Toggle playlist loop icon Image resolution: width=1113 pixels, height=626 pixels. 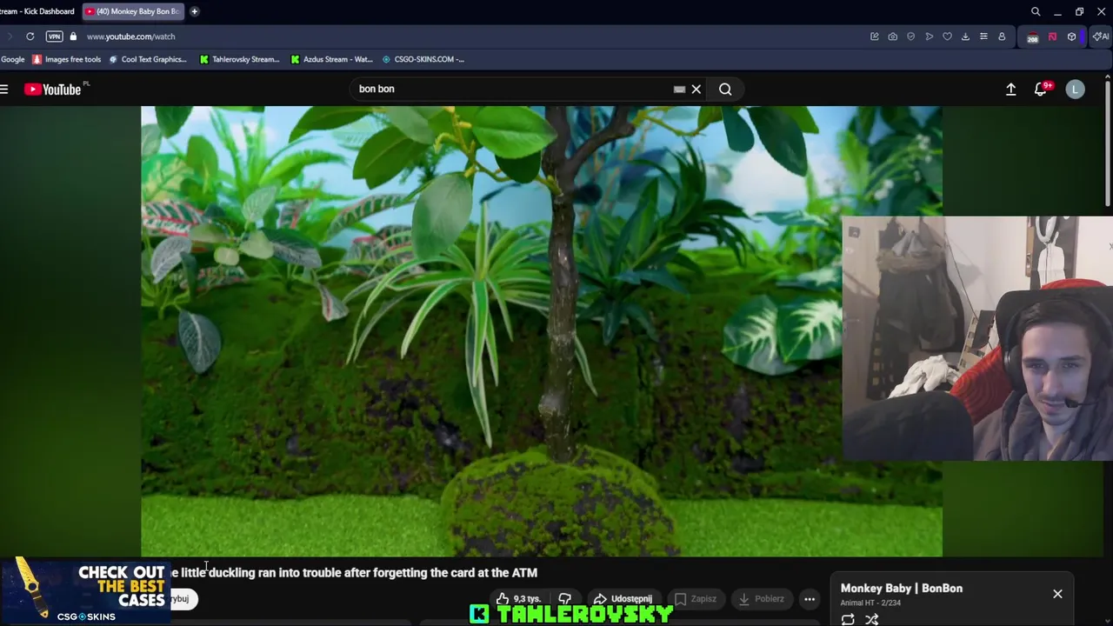tap(848, 619)
